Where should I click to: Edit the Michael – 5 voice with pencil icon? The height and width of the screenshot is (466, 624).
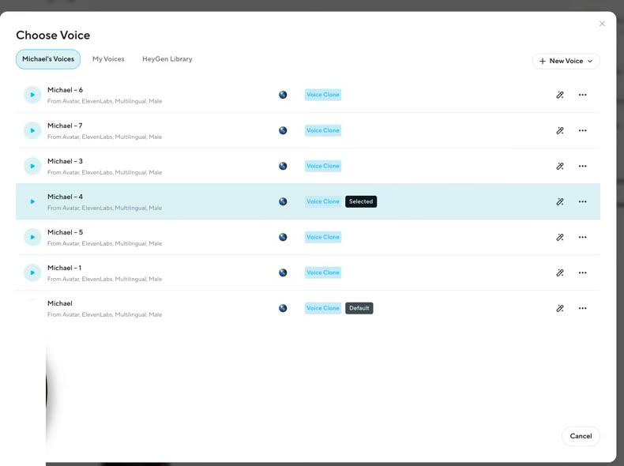pyautogui.click(x=560, y=237)
